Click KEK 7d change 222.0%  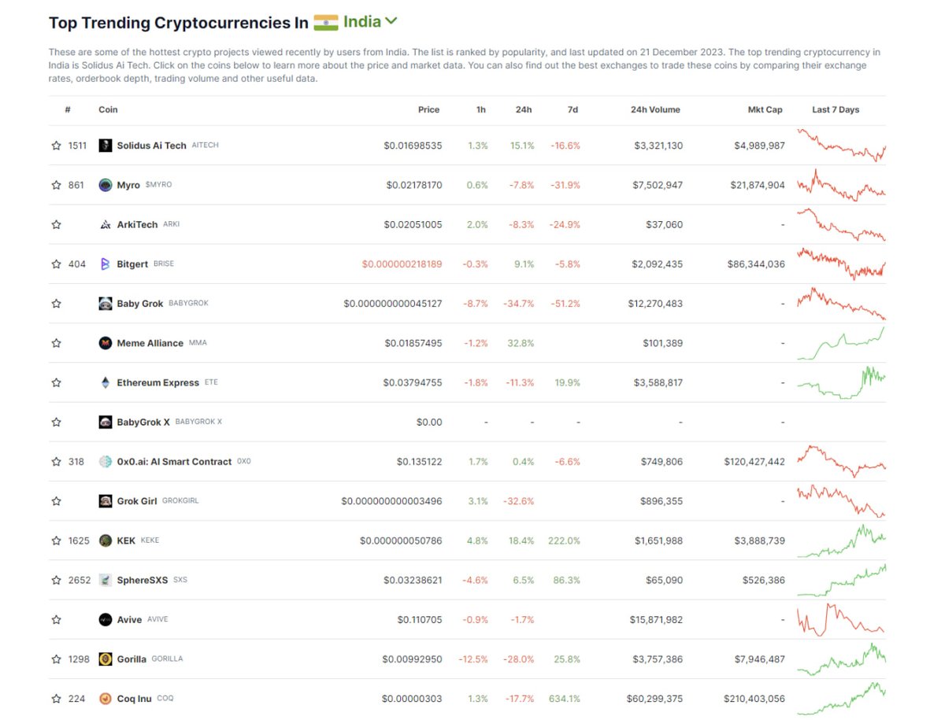[x=566, y=541]
